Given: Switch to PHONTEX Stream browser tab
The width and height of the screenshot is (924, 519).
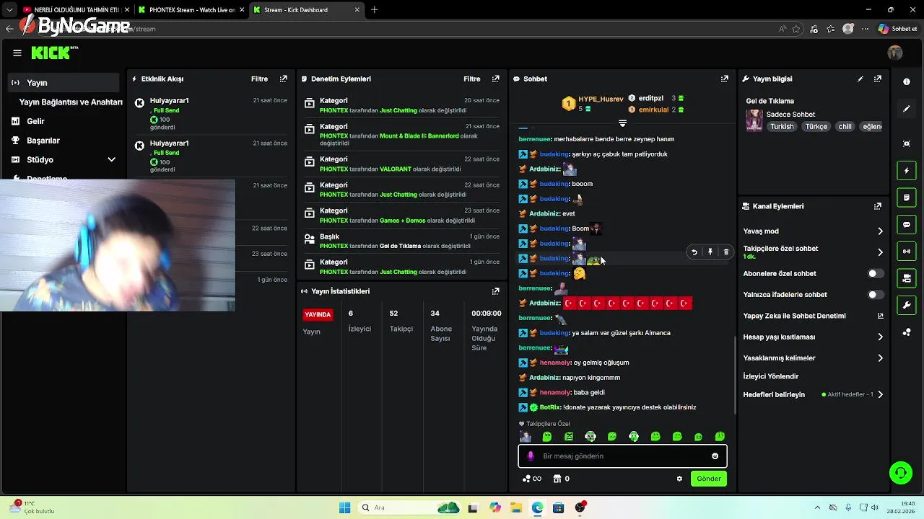Looking at the screenshot, I should (x=190, y=10).
